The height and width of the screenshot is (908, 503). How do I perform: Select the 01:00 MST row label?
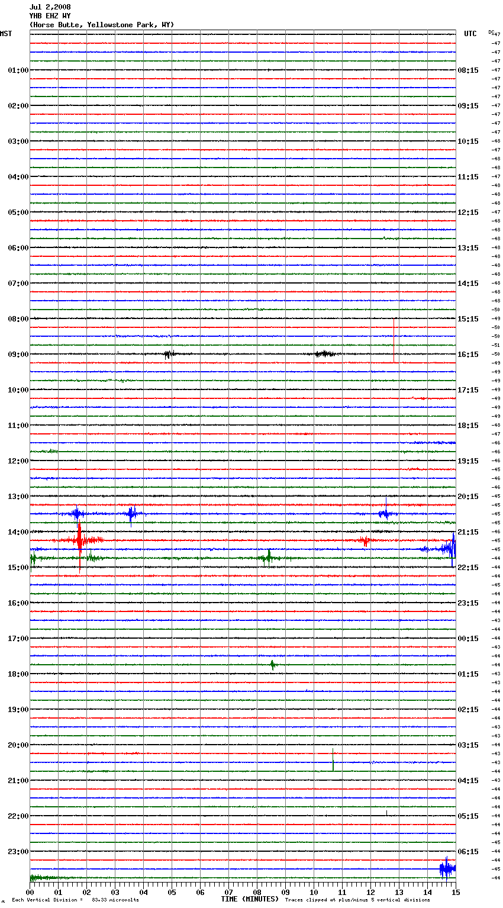tap(18, 70)
